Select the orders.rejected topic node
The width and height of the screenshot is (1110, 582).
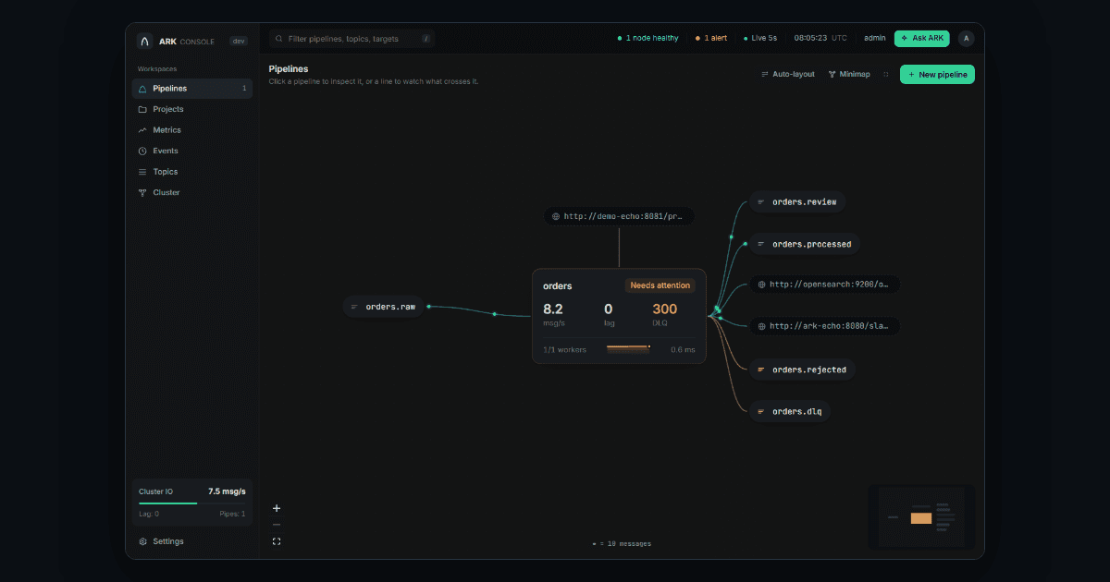click(x=802, y=370)
